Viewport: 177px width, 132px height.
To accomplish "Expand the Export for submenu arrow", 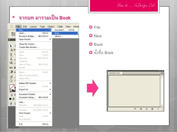I will [x=50, y=90].
